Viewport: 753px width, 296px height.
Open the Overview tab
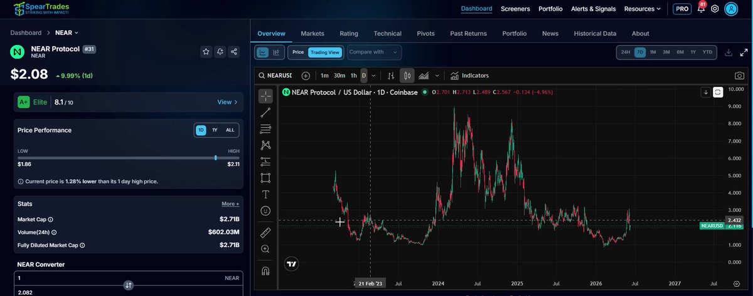pos(271,34)
